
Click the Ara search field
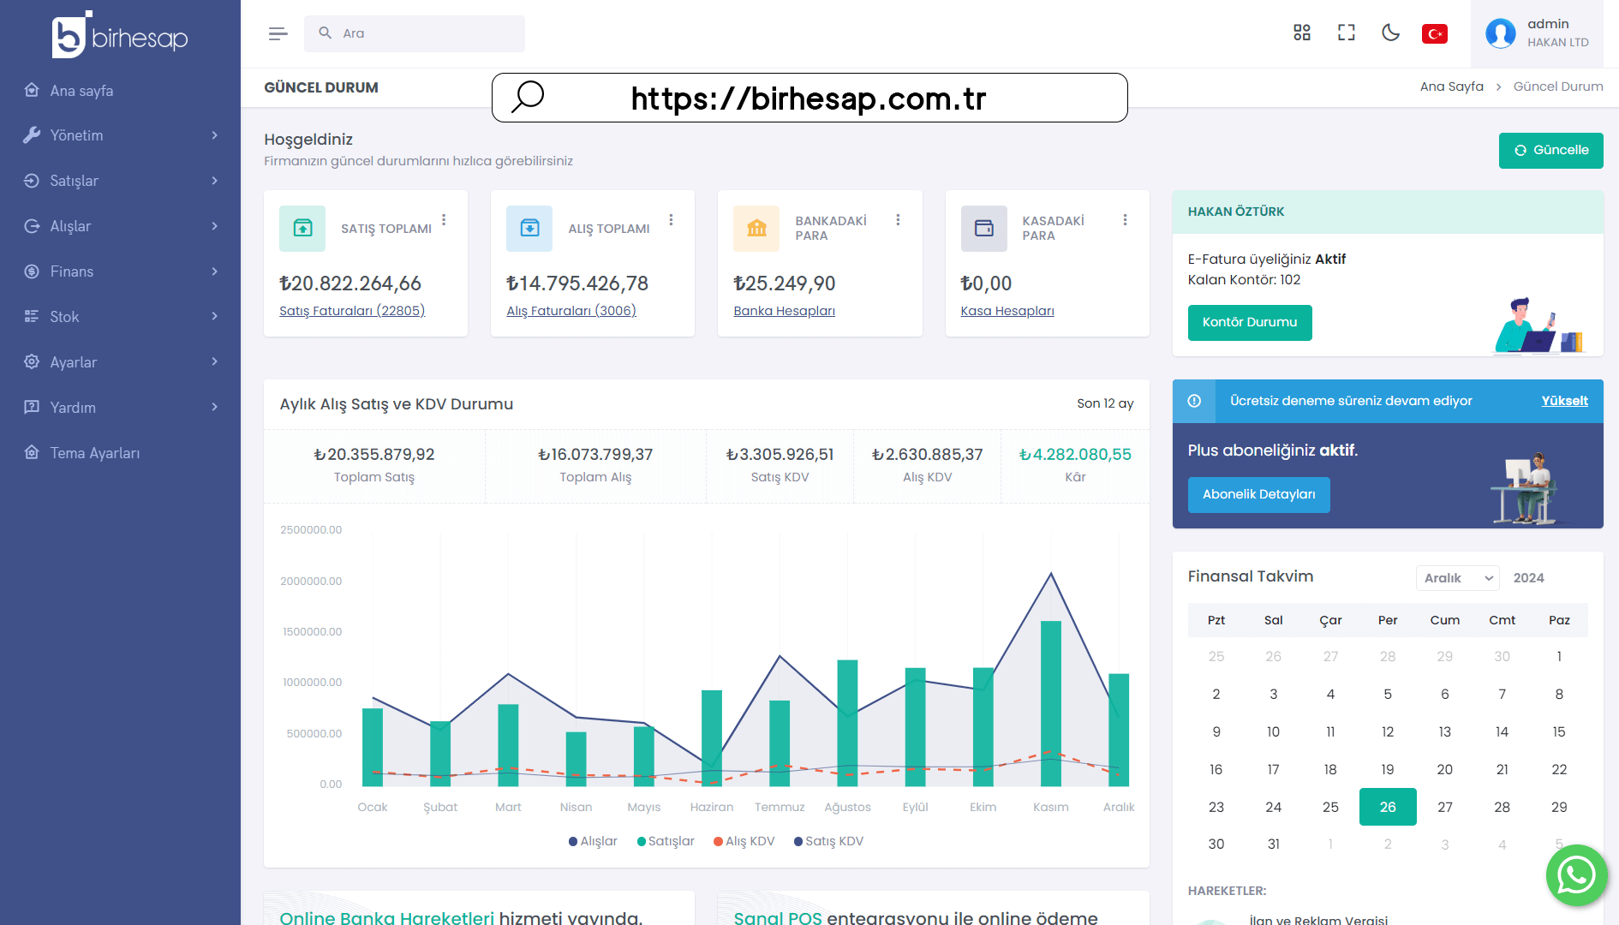pos(415,33)
